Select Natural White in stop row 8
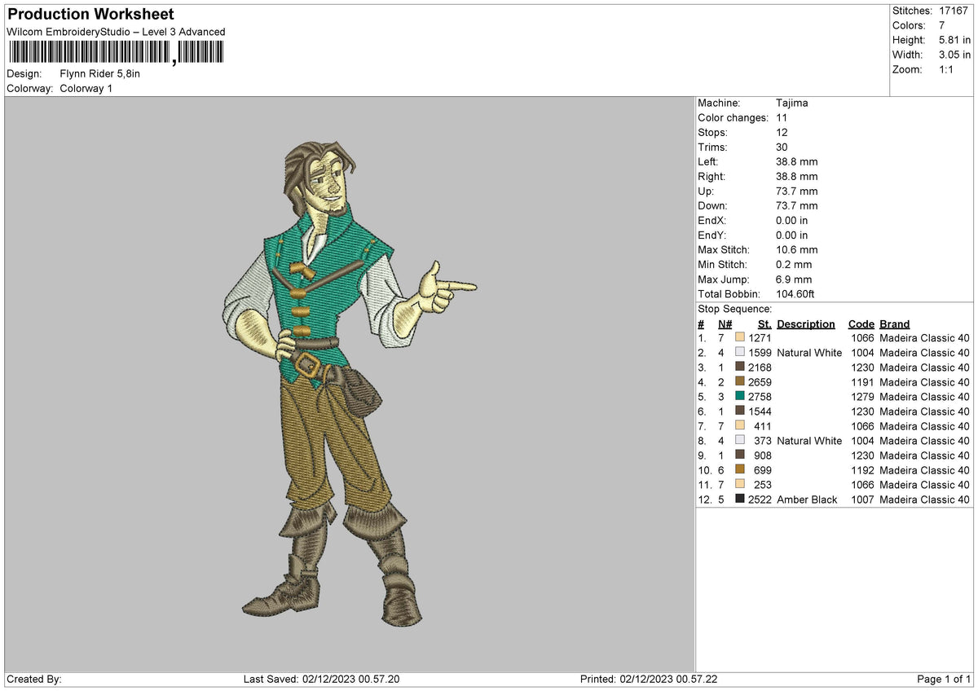This screenshot has width=978, height=691. click(809, 441)
